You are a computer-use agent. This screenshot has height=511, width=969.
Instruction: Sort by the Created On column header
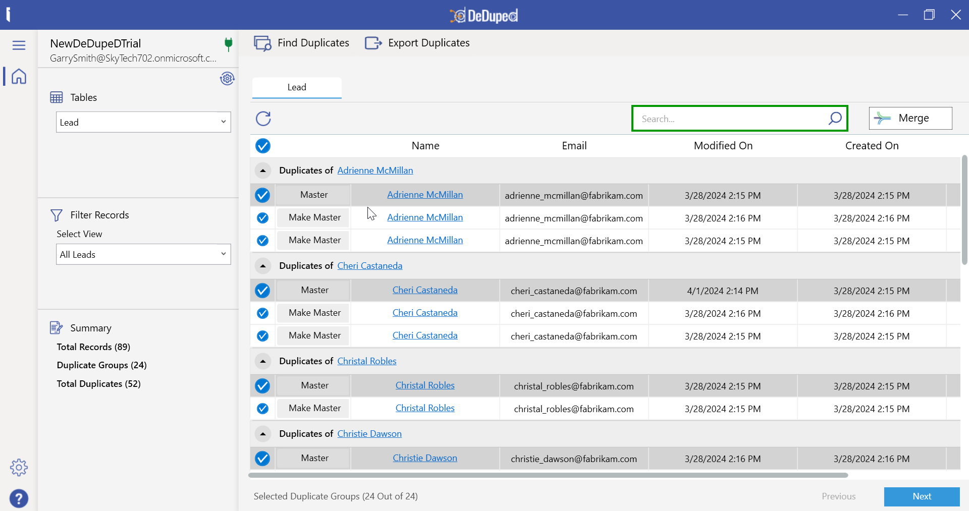click(872, 146)
